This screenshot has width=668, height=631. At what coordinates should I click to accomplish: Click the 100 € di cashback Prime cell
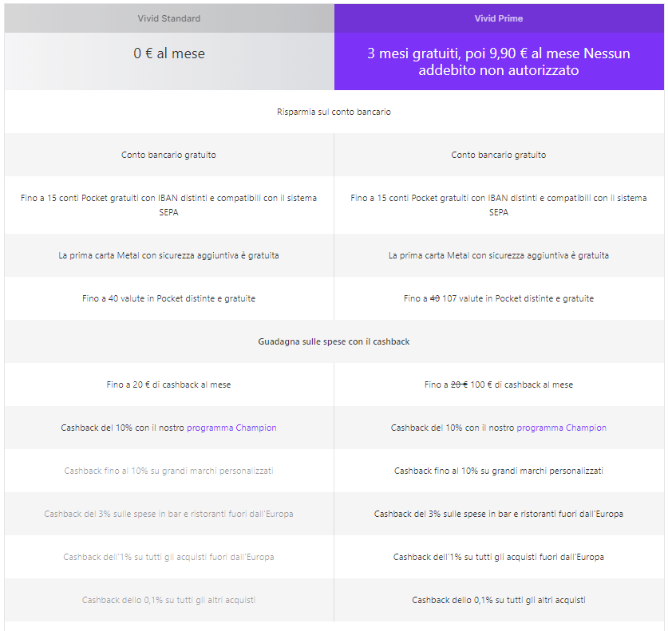[499, 385]
